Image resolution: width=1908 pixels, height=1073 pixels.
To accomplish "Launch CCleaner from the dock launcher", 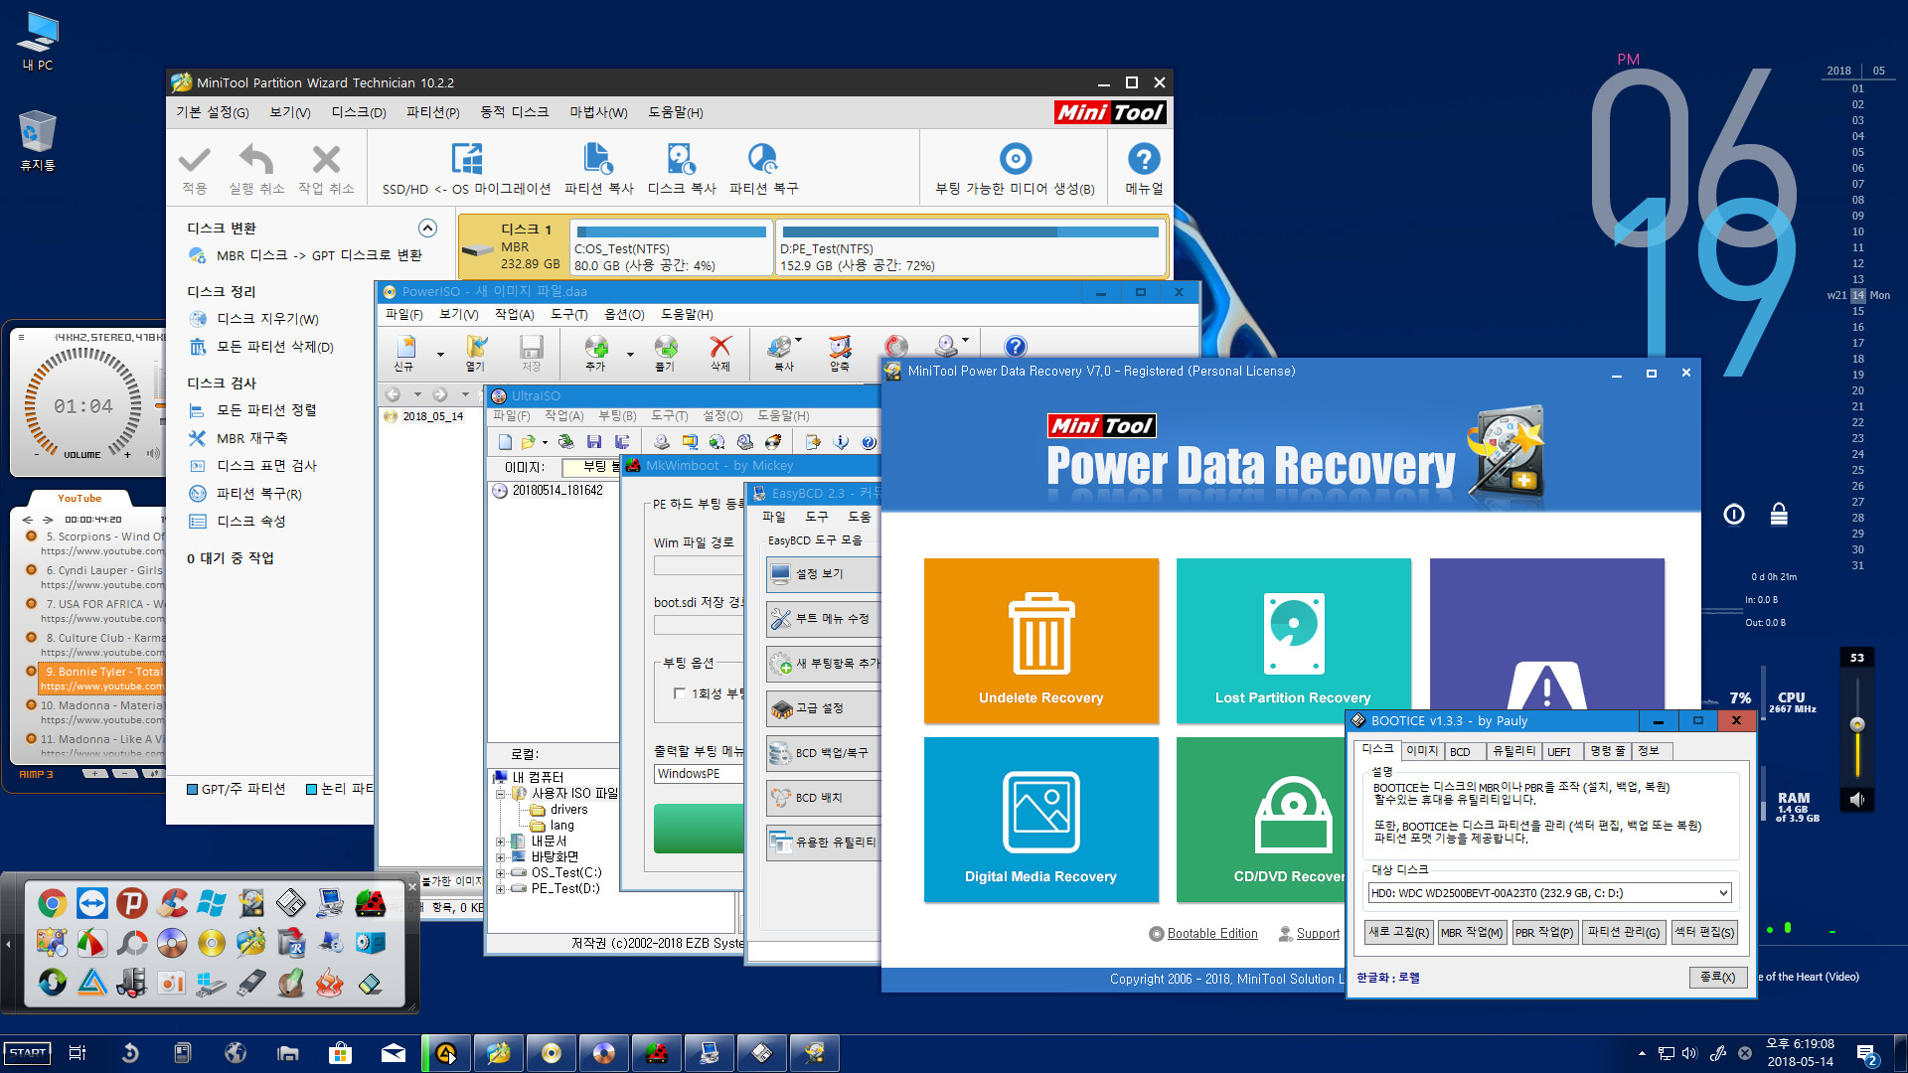I will click(x=172, y=903).
